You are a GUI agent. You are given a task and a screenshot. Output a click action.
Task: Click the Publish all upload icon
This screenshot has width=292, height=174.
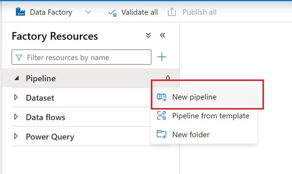[172, 12]
